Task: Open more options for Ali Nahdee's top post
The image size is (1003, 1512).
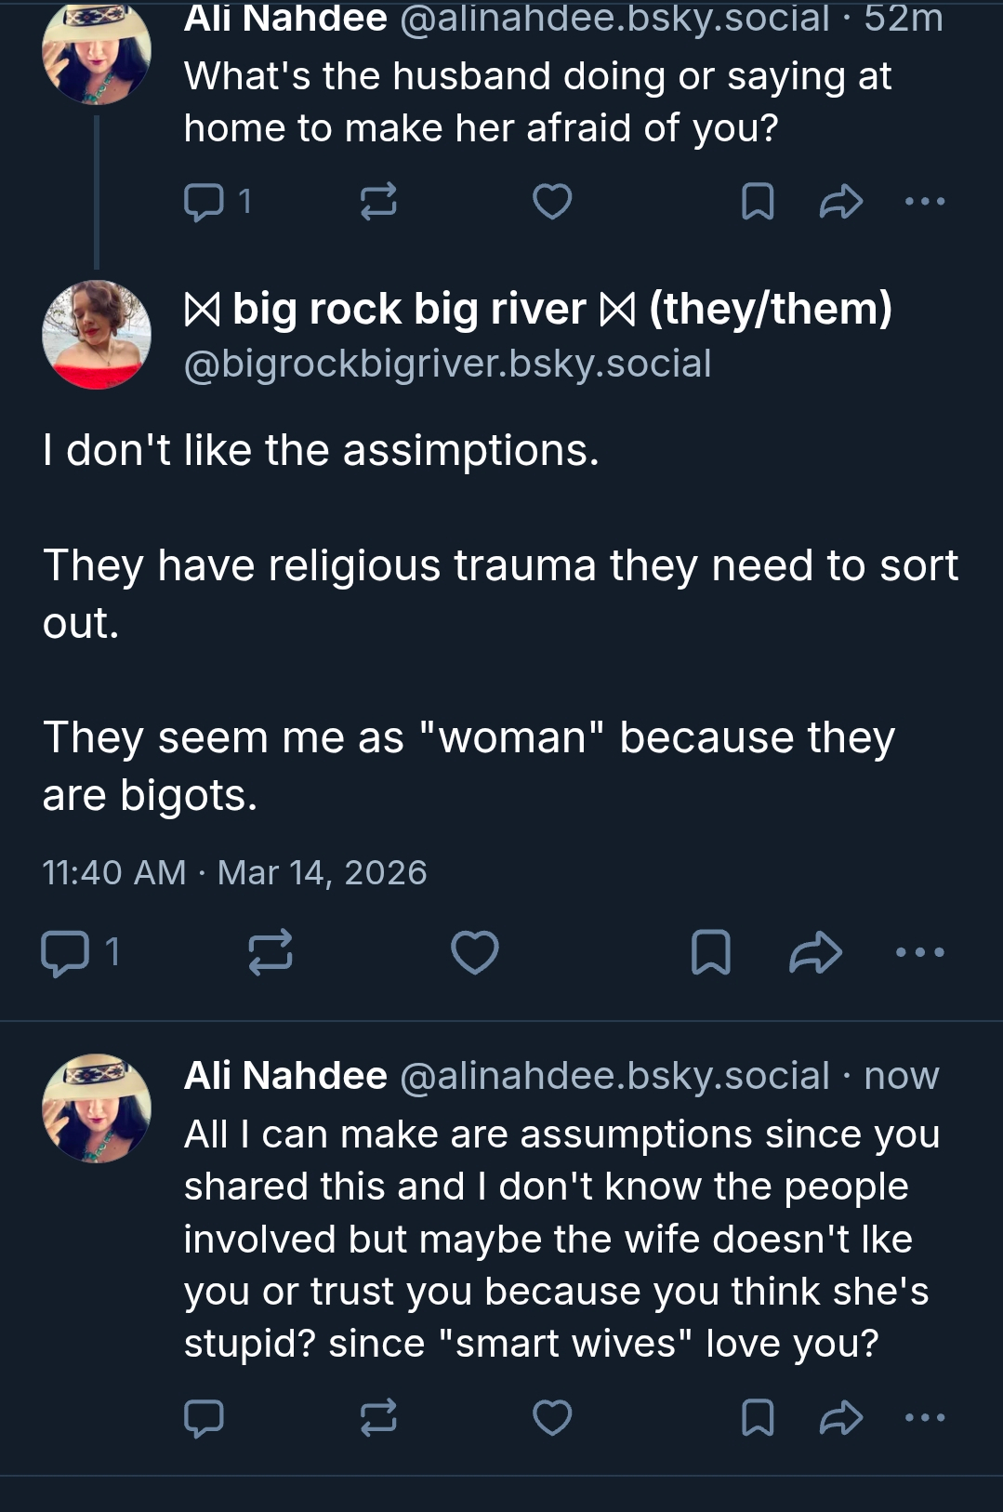Action: point(925,202)
